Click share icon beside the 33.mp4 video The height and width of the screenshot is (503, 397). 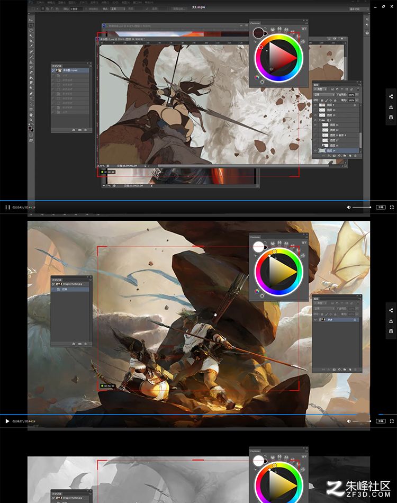coord(391,96)
